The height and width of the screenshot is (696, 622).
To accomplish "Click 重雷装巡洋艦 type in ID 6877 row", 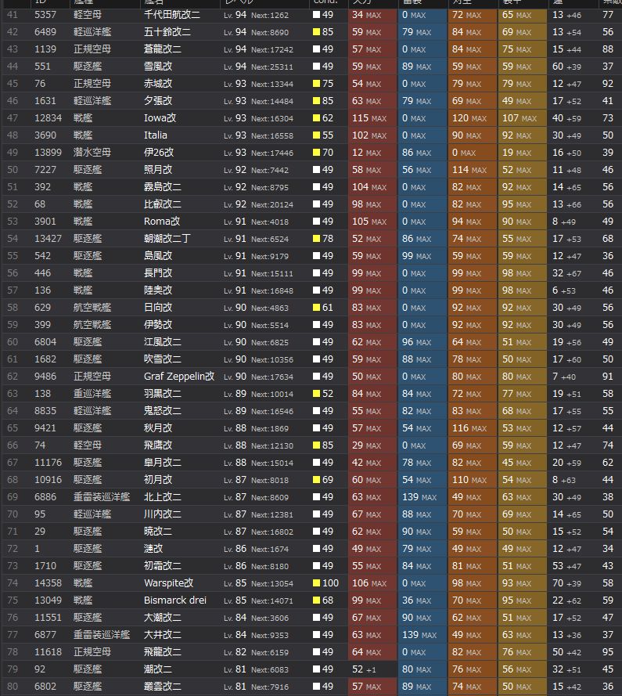I will click(102, 635).
